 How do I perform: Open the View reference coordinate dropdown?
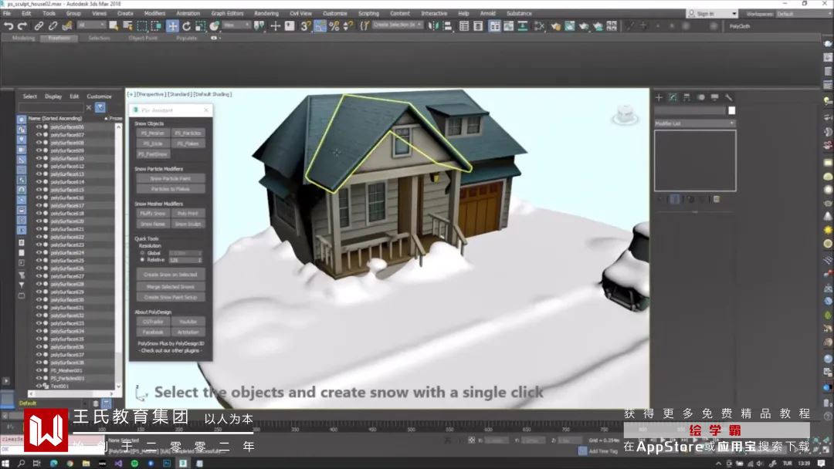pyautogui.click(x=237, y=25)
